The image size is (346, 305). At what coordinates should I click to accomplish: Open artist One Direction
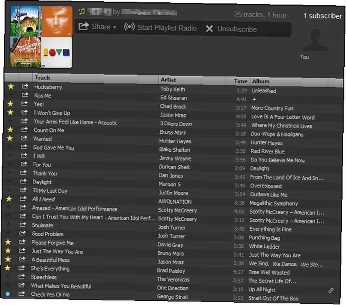(173, 288)
